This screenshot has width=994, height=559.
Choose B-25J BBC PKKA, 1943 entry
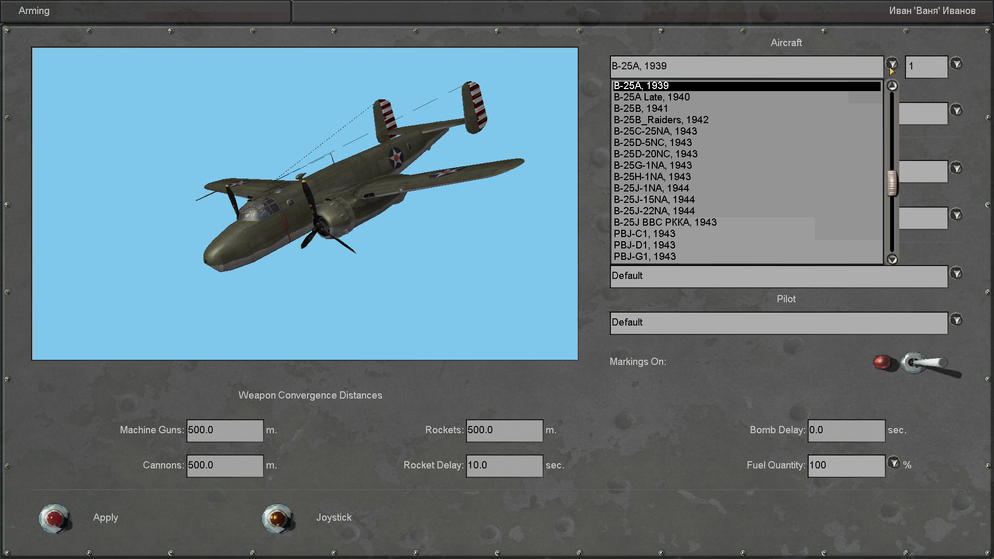click(665, 223)
